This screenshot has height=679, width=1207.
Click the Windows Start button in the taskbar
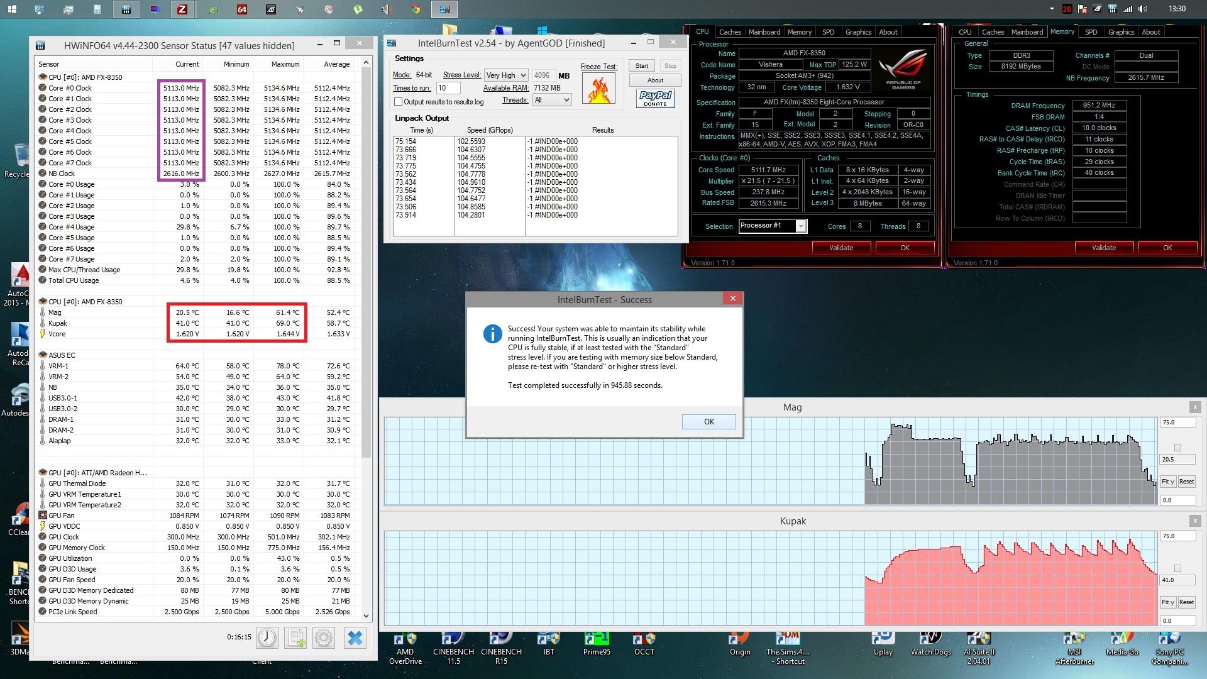click(12, 9)
